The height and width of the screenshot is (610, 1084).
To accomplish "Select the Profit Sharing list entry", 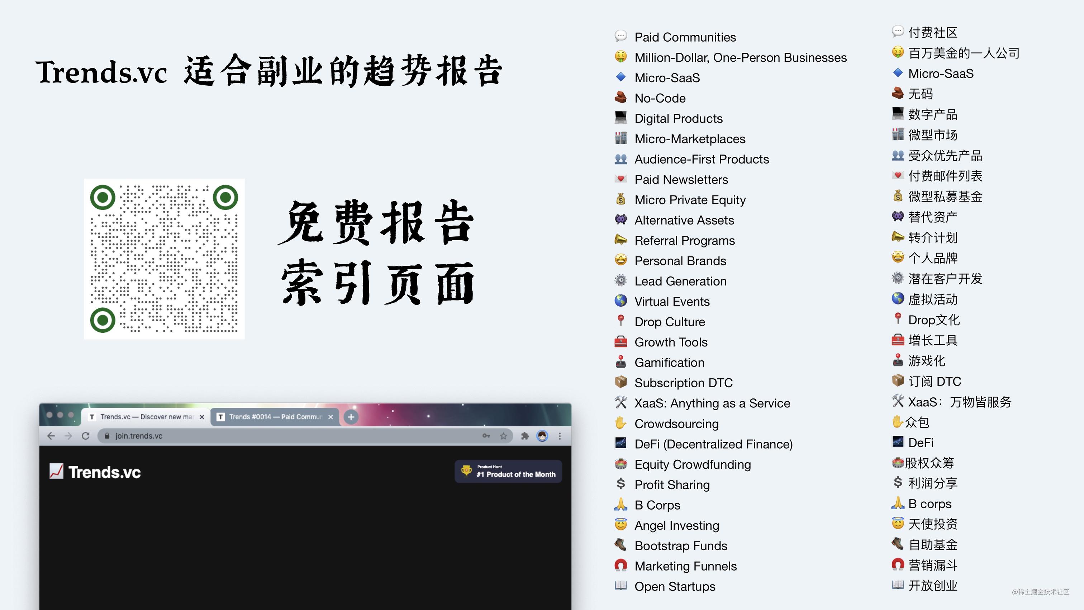I will pyautogui.click(x=672, y=484).
